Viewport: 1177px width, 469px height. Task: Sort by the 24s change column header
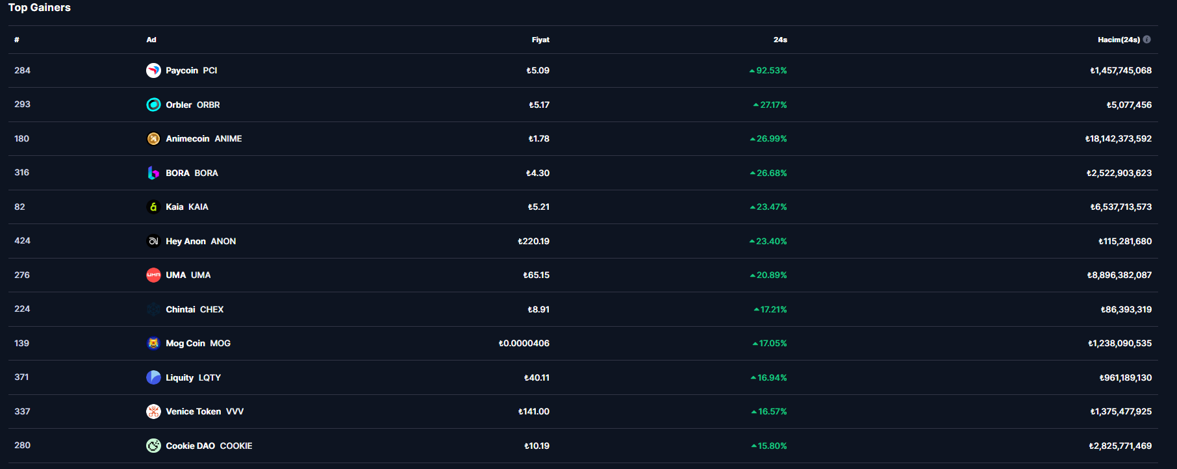[x=780, y=40]
